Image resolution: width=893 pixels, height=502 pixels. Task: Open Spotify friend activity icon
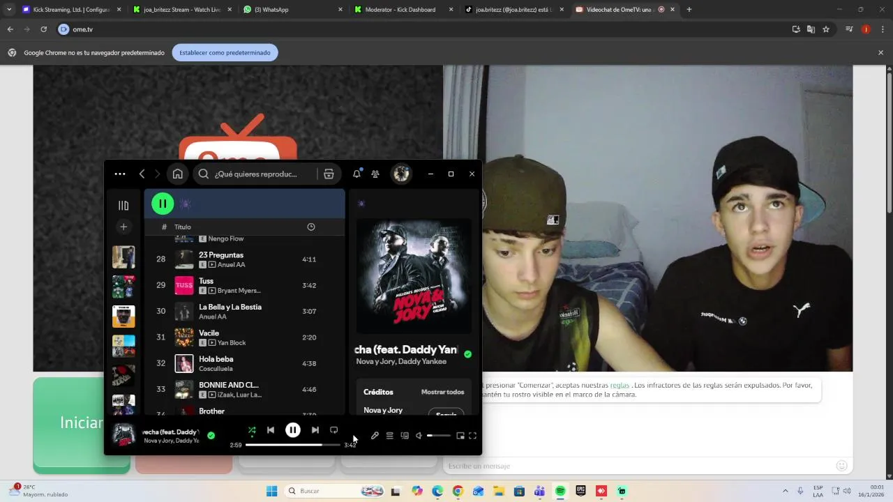pos(375,174)
